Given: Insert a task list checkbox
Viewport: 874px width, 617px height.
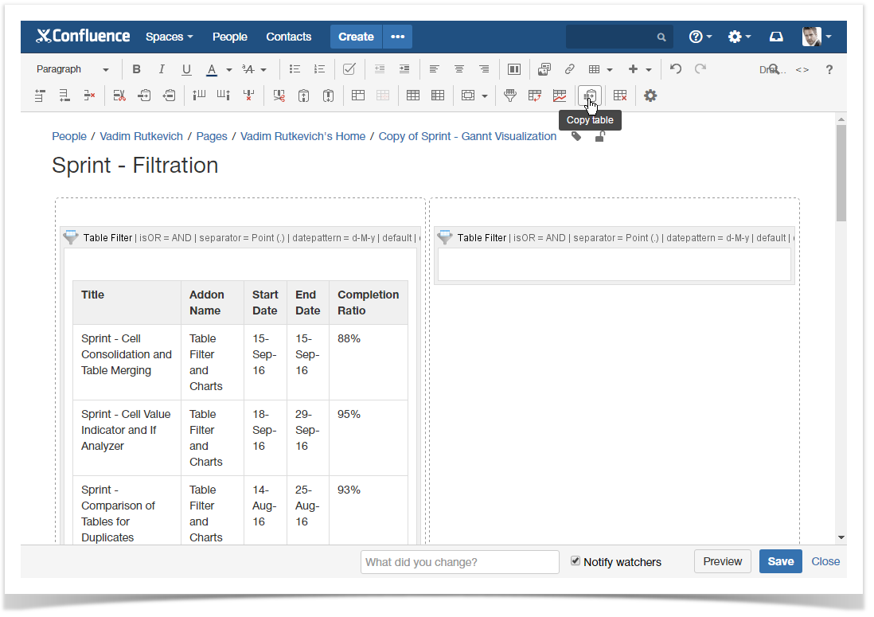Looking at the screenshot, I should tap(349, 69).
